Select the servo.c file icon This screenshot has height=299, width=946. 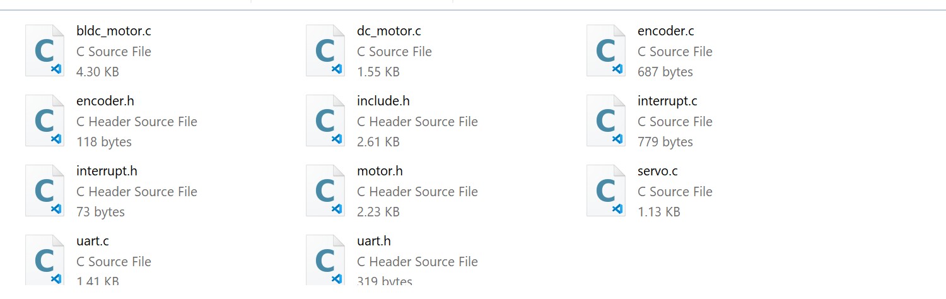(x=606, y=191)
